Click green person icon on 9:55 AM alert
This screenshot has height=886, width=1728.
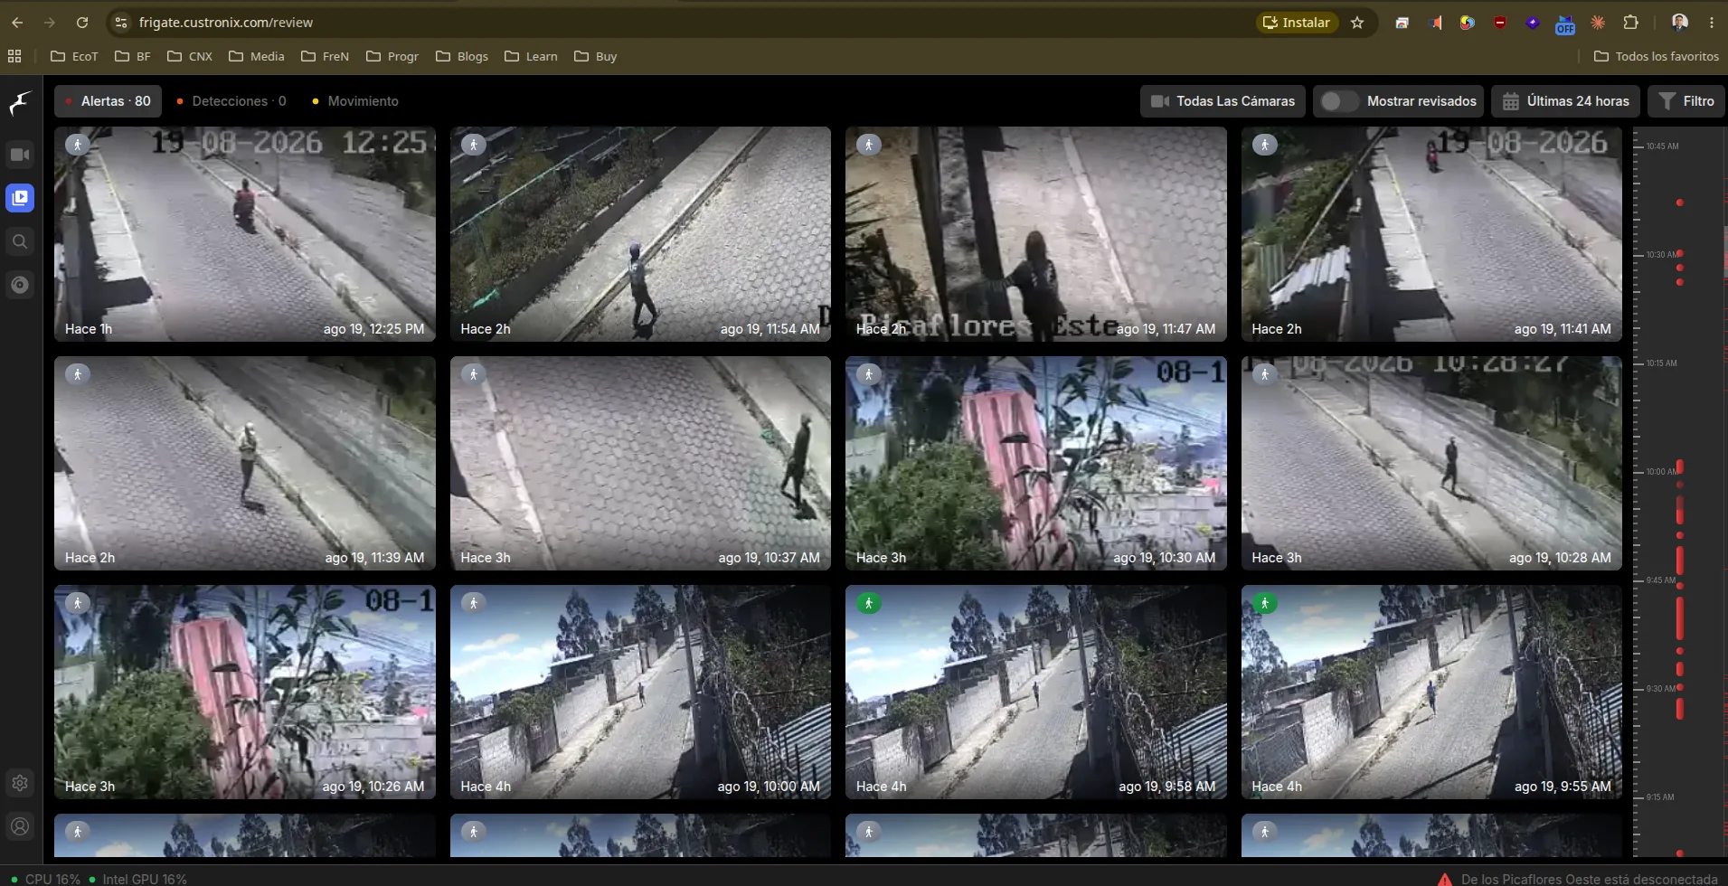(1265, 603)
